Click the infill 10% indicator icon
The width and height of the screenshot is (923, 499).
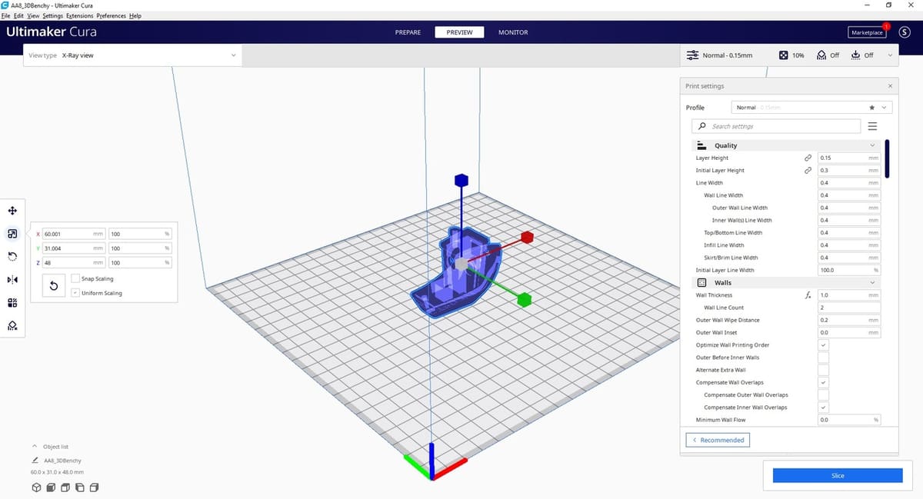tap(783, 55)
